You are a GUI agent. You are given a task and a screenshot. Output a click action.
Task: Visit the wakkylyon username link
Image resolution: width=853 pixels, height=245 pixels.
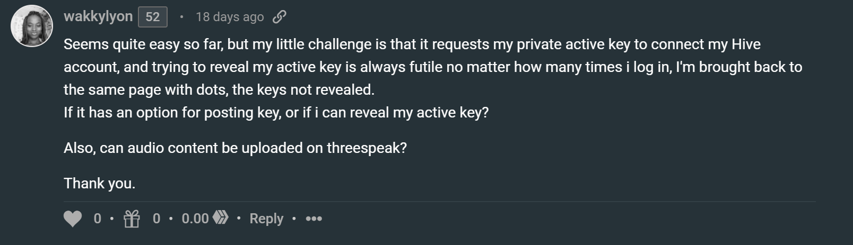coord(98,16)
